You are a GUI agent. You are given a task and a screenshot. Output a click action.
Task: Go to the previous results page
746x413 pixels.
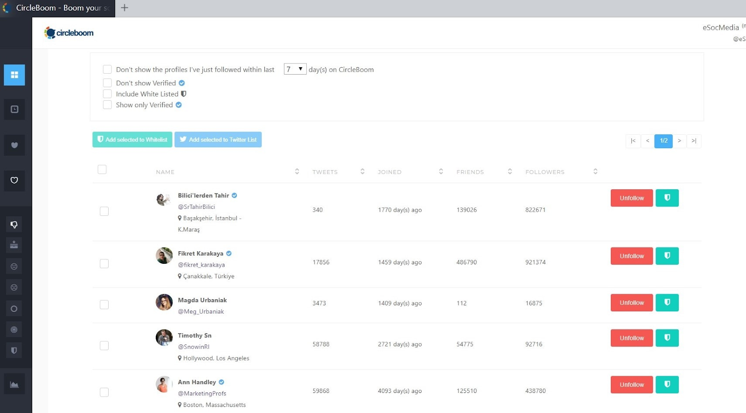pos(648,141)
